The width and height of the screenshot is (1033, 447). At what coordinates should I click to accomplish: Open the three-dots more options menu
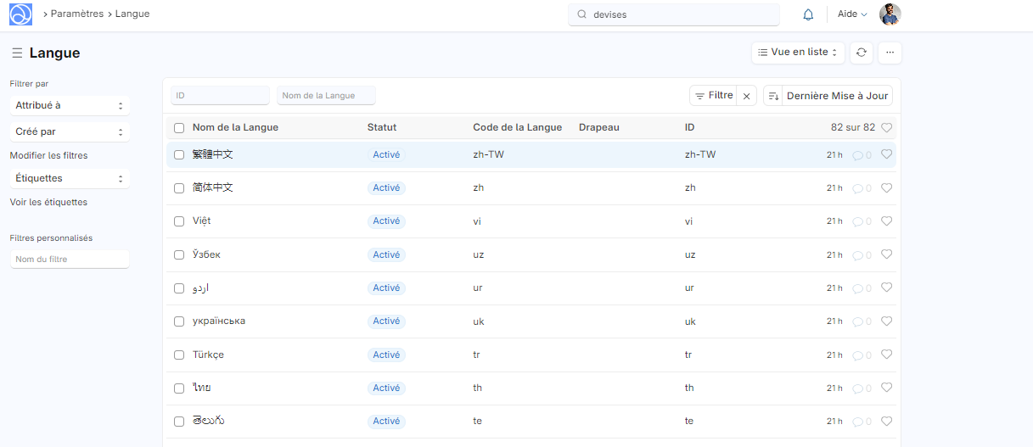(x=890, y=53)
